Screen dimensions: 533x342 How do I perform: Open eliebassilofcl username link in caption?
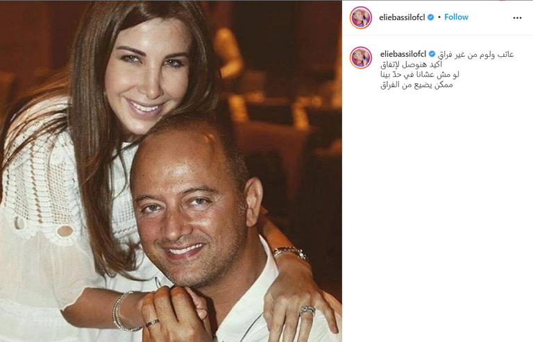[403, 54]
